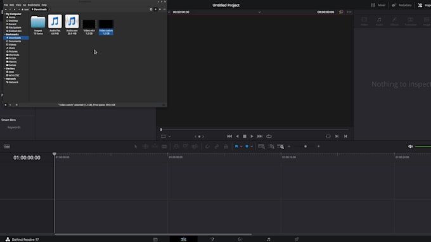Switch to Inspector Effects tab

click(x=394, y=21)
